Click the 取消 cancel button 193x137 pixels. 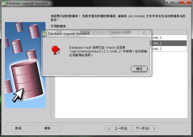pyautogui.click(x=18, y=128)
